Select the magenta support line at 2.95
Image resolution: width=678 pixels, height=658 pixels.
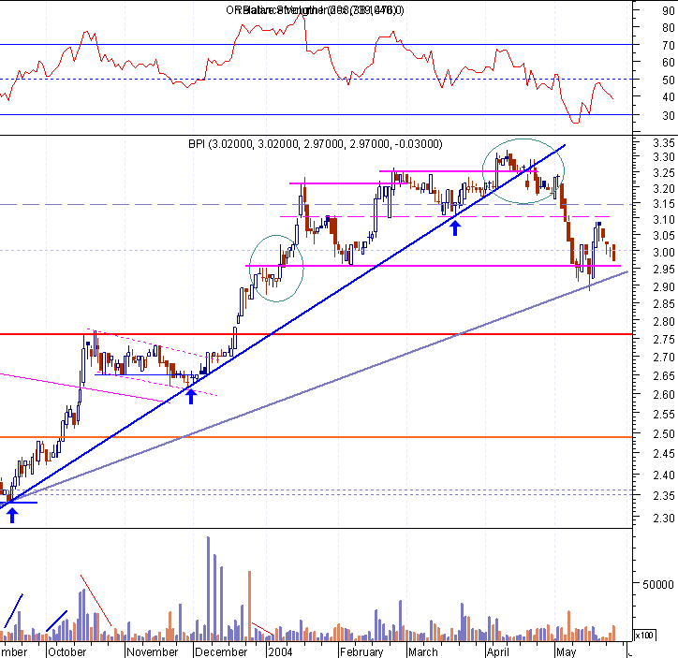tap(433, 266)
